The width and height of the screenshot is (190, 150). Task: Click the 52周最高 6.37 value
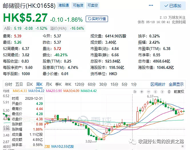[x=25, y=49]
